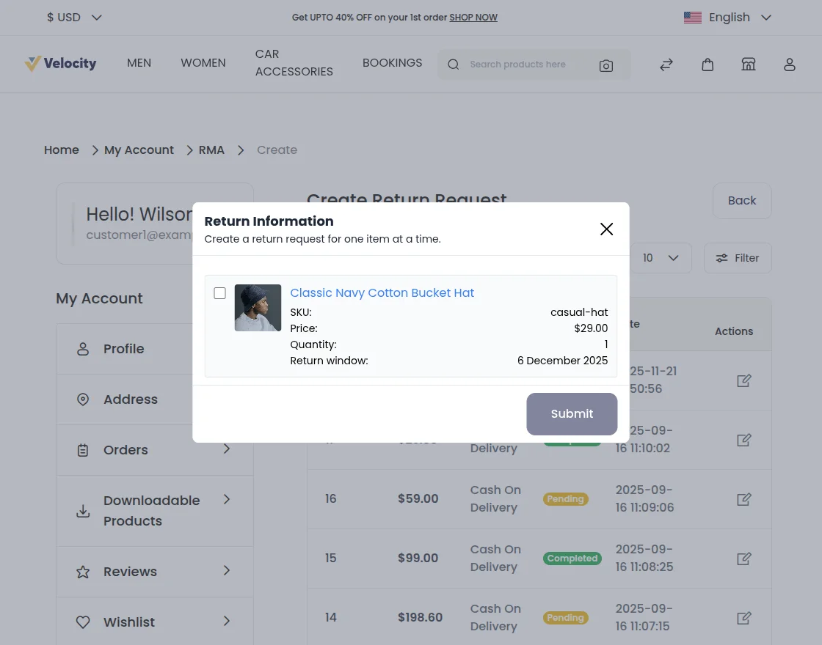This screenshot has width=822, height=645.
Task: Open the WOMEN menu category
Action: [x=203, y=63]
